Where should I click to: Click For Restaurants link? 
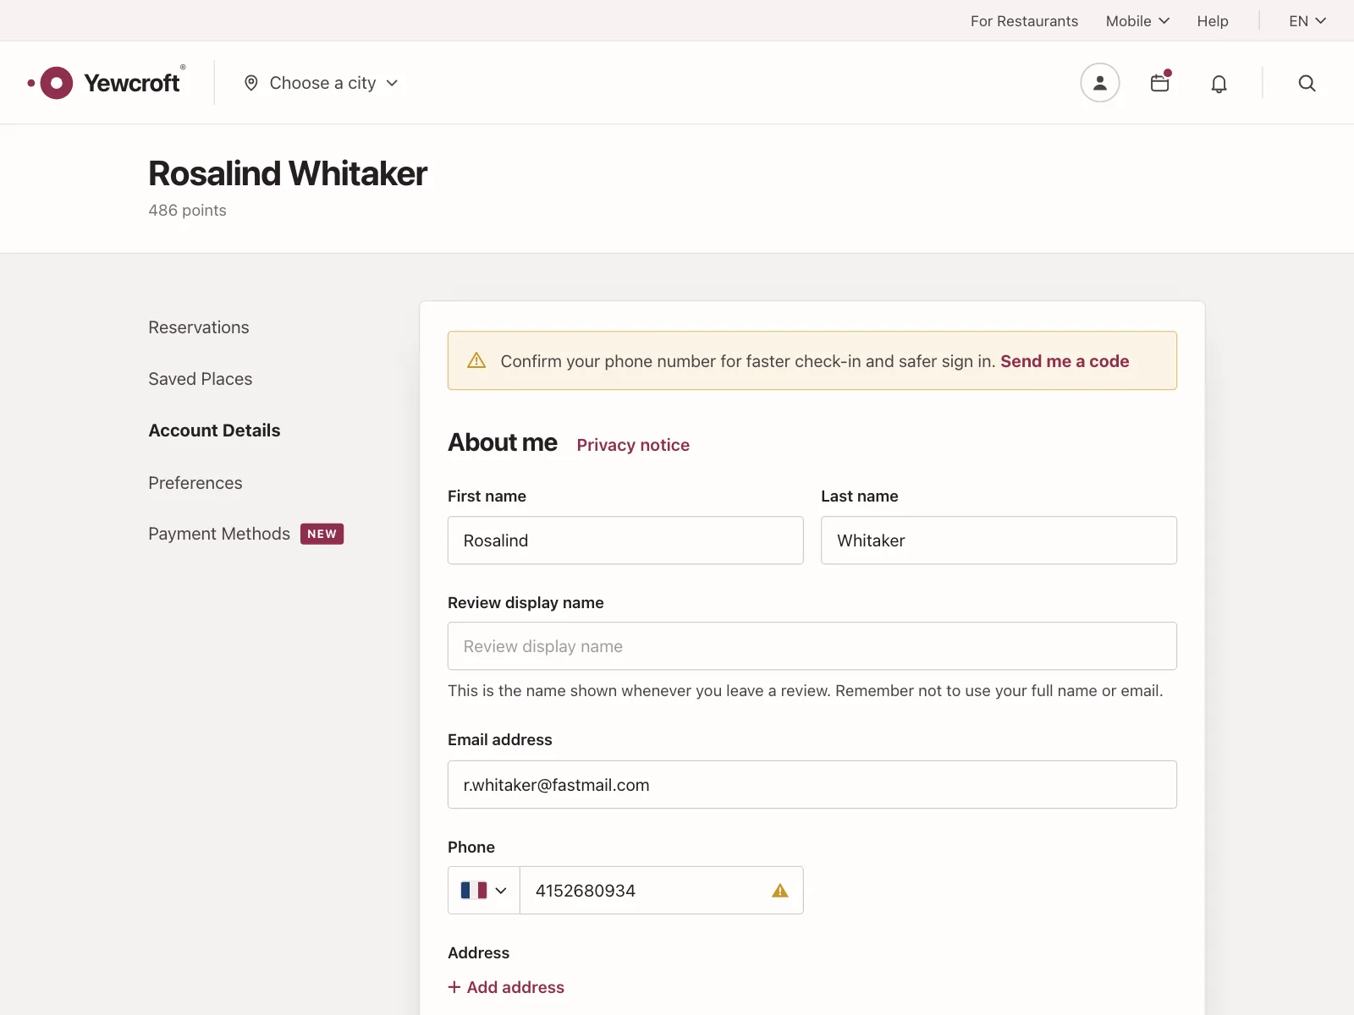1024,21
